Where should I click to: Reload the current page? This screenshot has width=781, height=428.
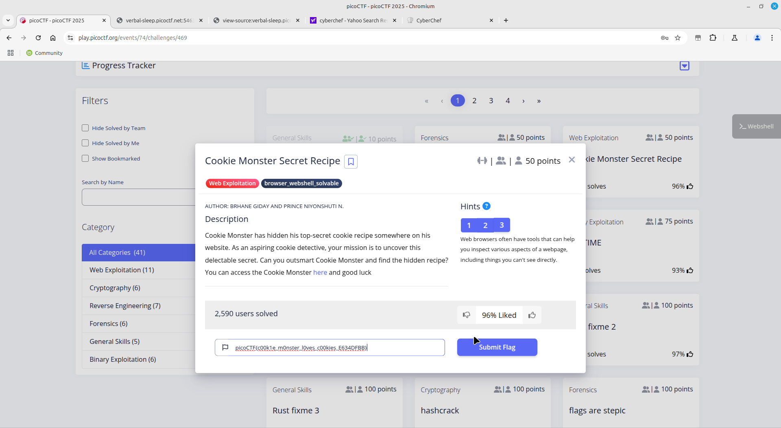[38, 38]
